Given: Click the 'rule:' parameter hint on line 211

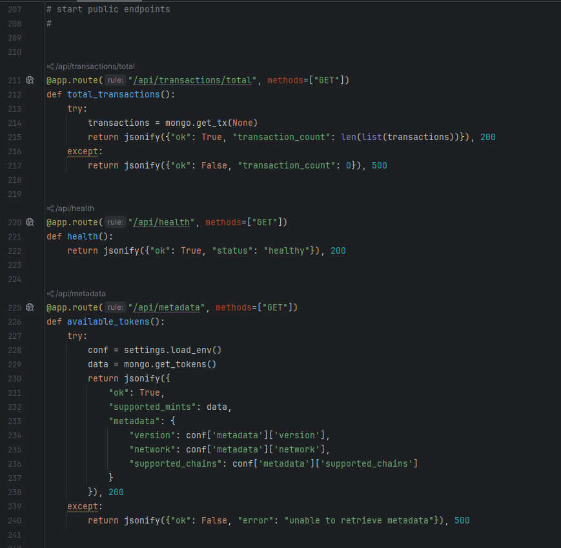Looking at the screenshot, I should pyautogui.click(x=115, y=80).
